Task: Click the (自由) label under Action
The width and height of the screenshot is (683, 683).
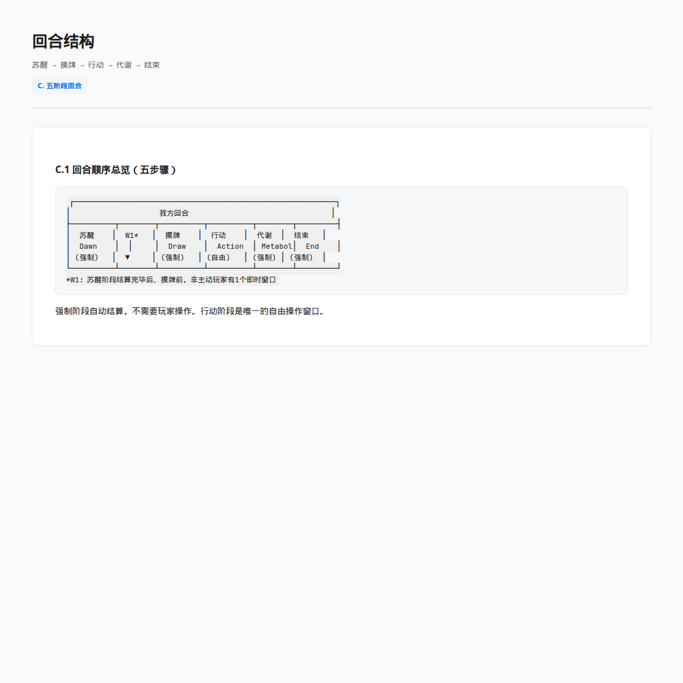Action: coord(219,257)
